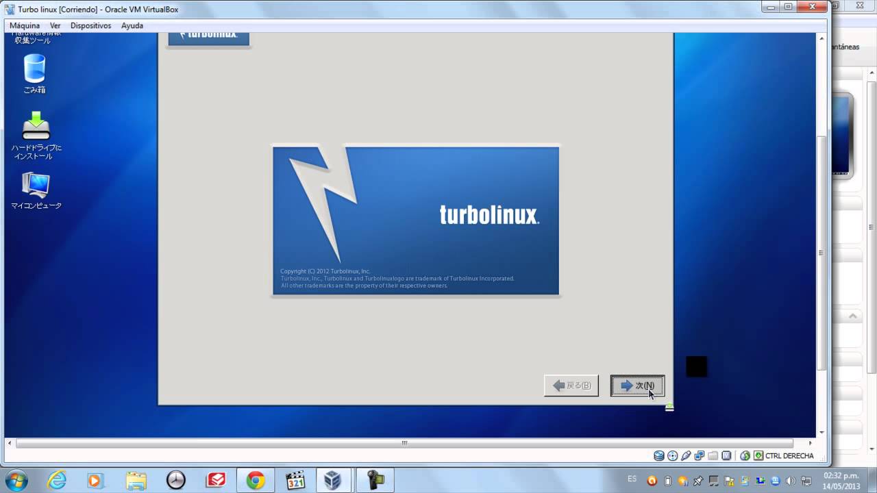
Task: Switch to VirtualBox taskbar button
Action: (333, 481)
